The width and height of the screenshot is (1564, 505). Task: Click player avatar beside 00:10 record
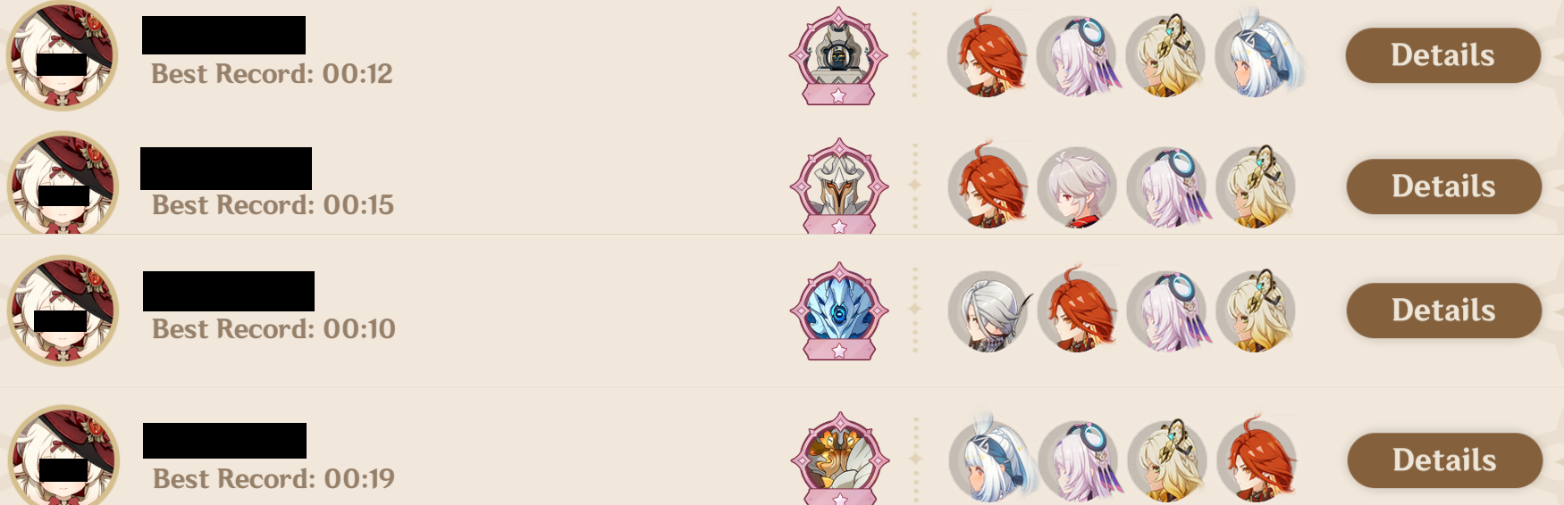[x=63, y=310]
